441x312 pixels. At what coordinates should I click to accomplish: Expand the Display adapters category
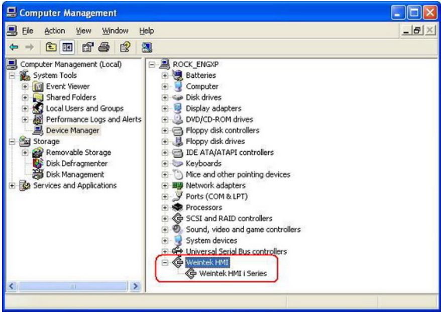tap(165, 109)
